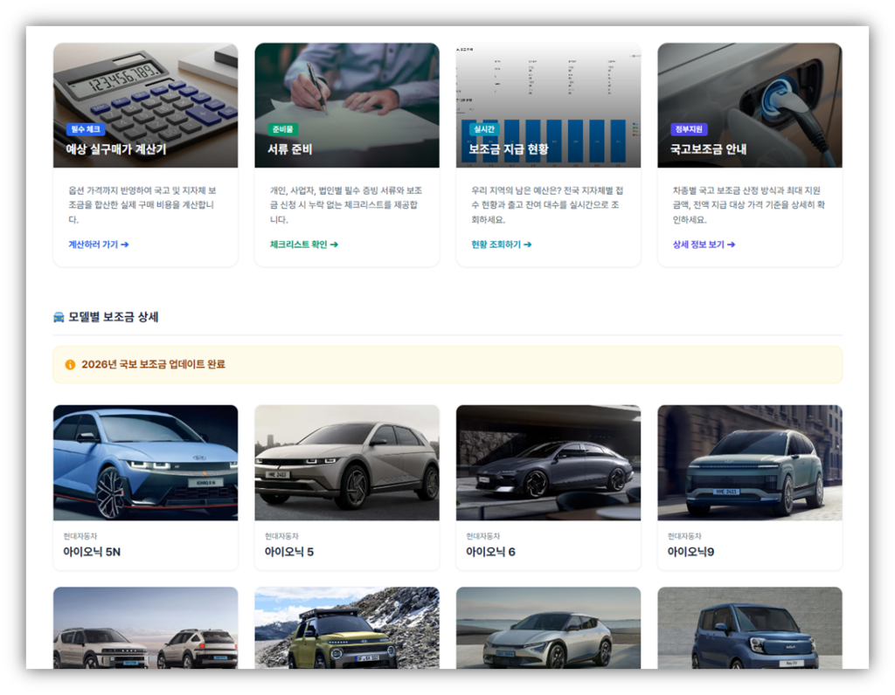Click the teal 실시간 badge
The height and width of the screenshot is (695, 895).
483,129
